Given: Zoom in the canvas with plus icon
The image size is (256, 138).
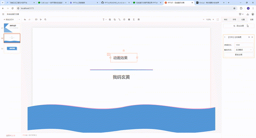Looking at the screenshot, I should tap(213, 19).
